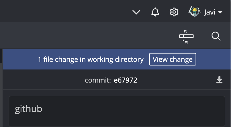
Task: Click the "View change" button
Action: click(172, 59)
